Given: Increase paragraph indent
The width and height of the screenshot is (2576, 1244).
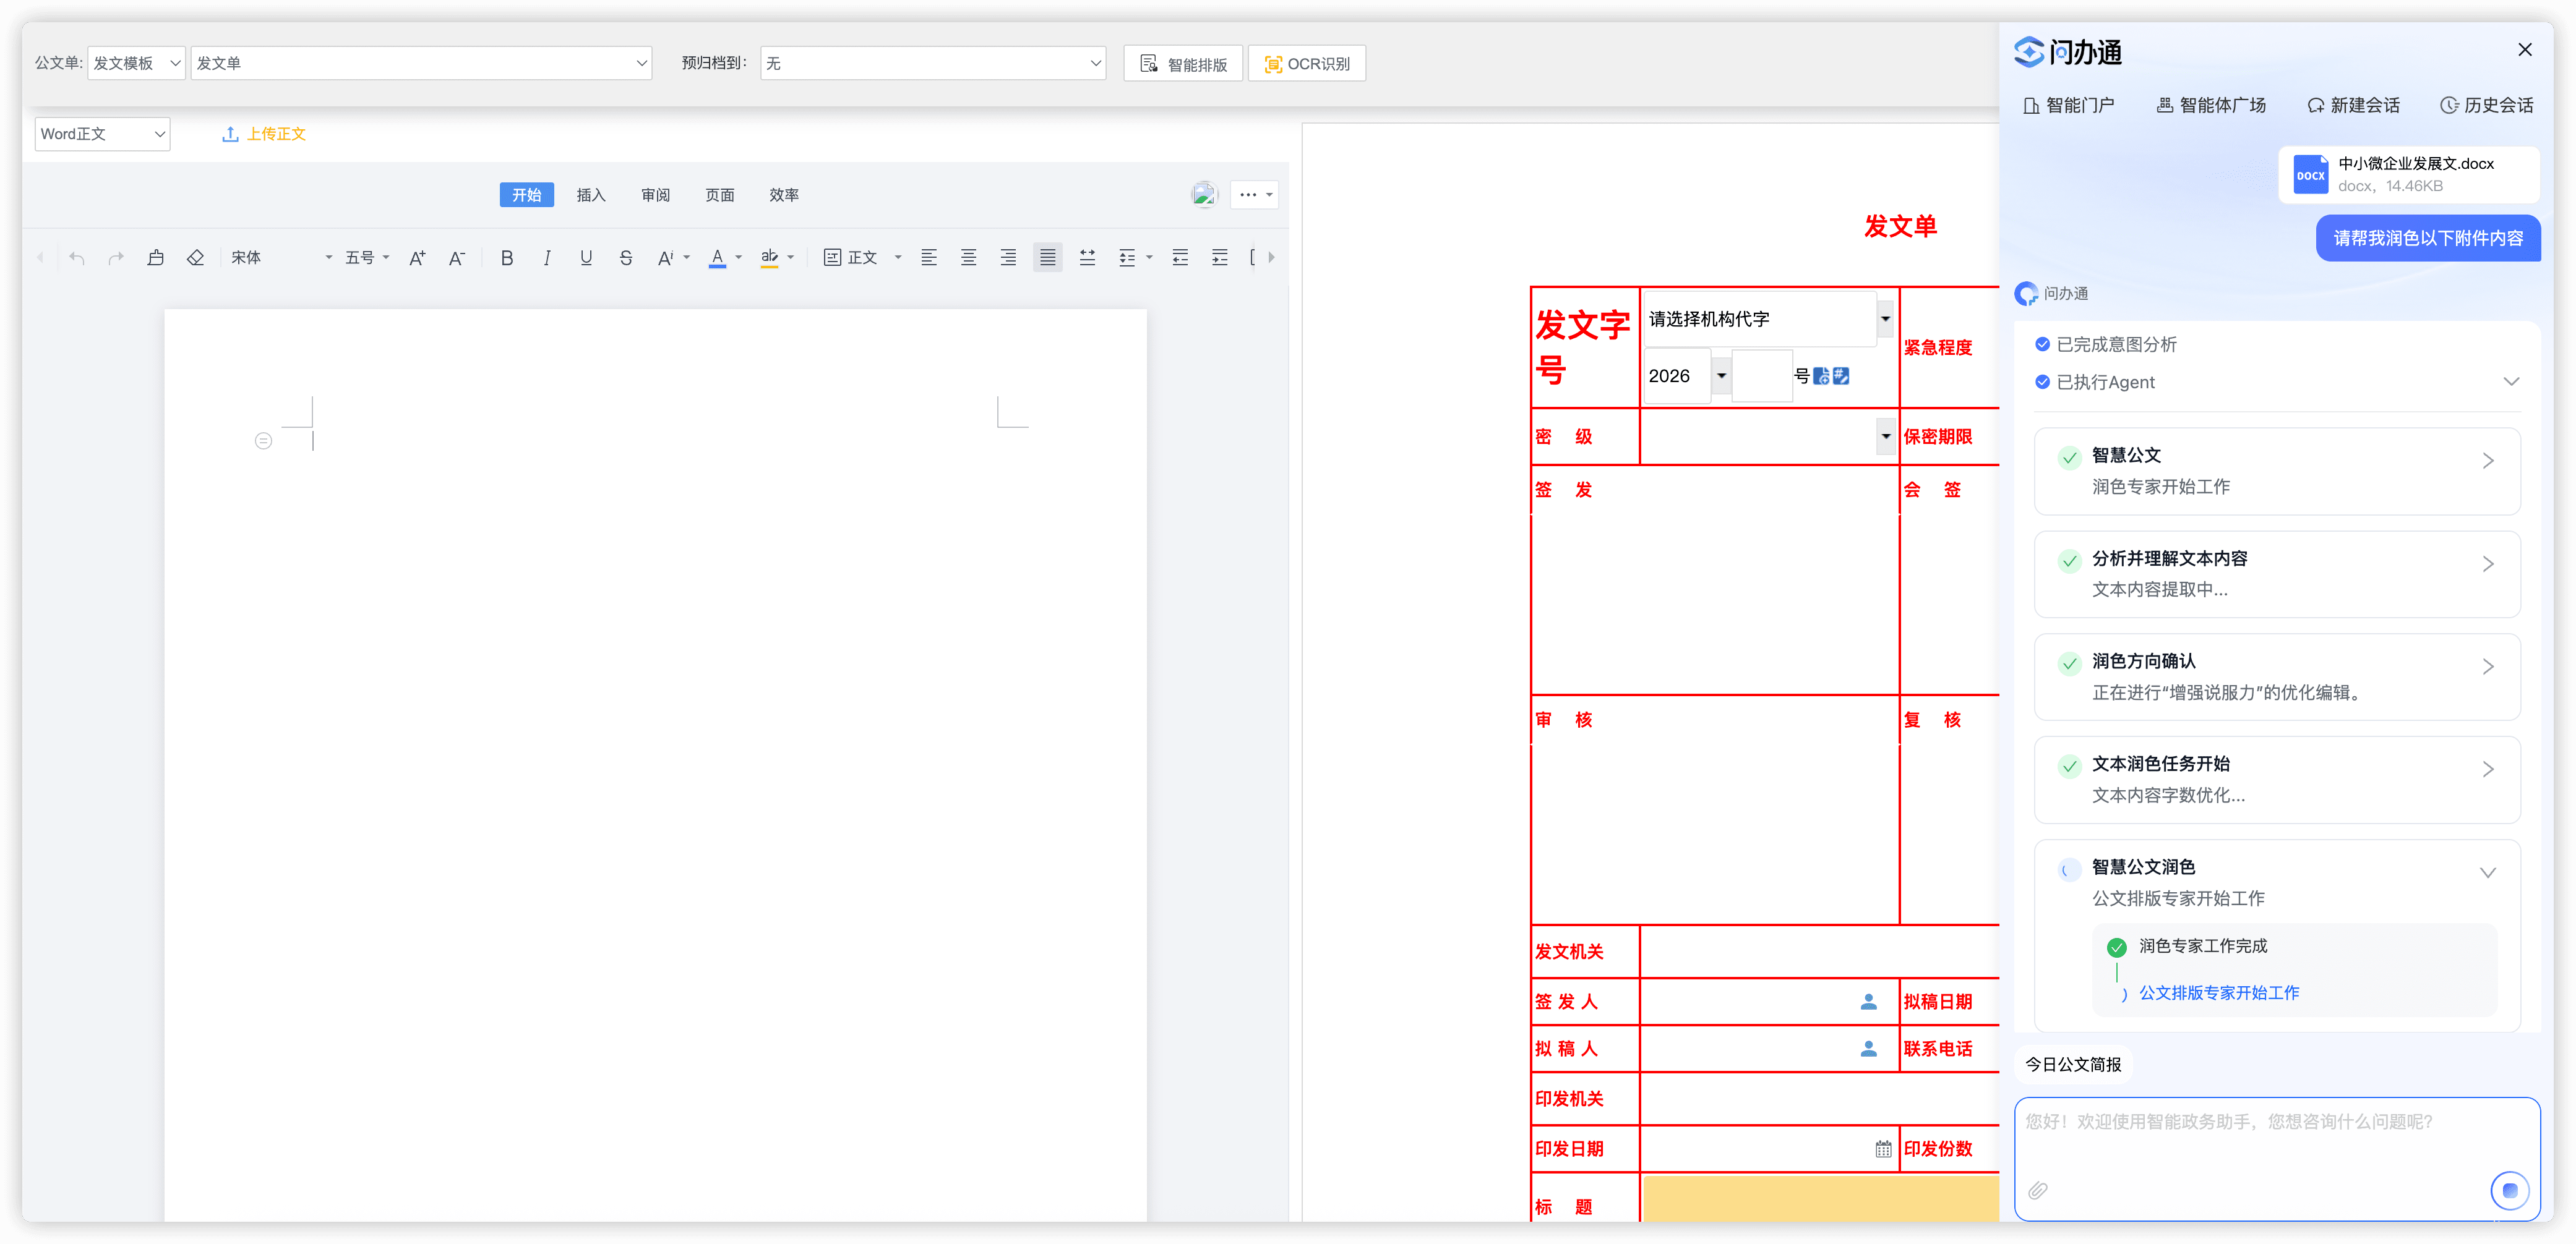Looking at the screenshot, I should 1220,258.
